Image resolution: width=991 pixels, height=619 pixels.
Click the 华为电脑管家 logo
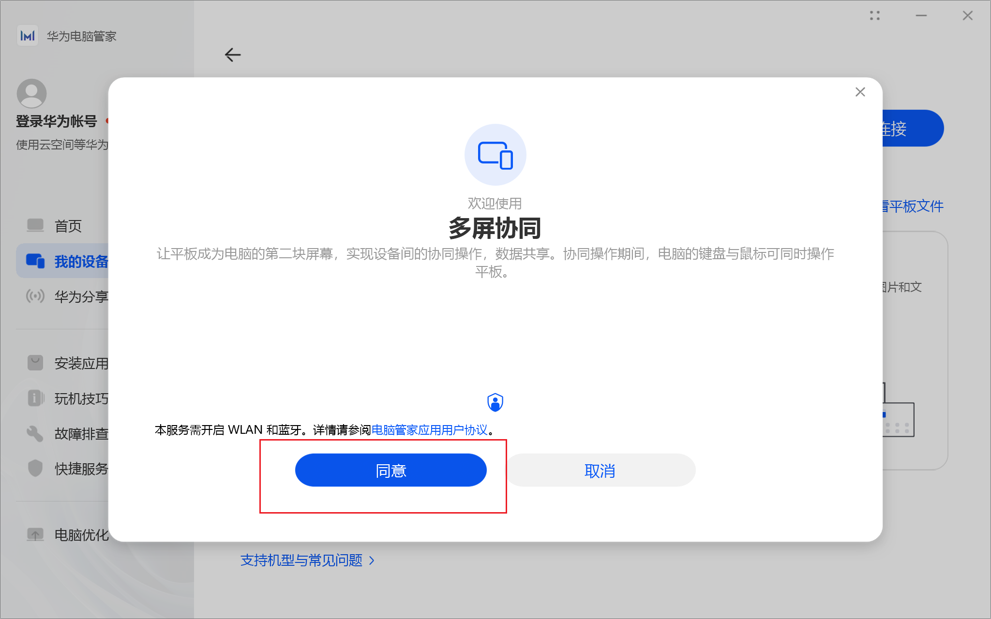point(28,36)
